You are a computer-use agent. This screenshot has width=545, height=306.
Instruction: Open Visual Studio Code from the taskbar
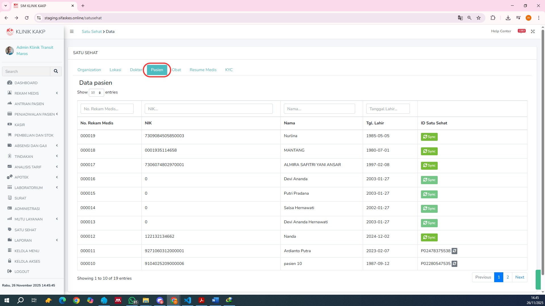coord(188,300)
